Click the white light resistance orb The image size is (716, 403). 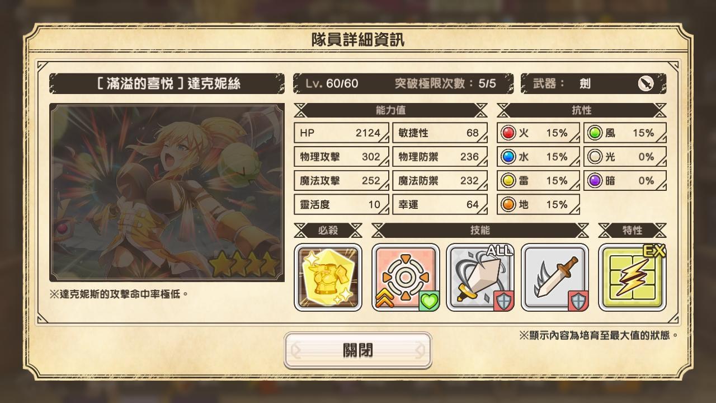coord(595,157)
